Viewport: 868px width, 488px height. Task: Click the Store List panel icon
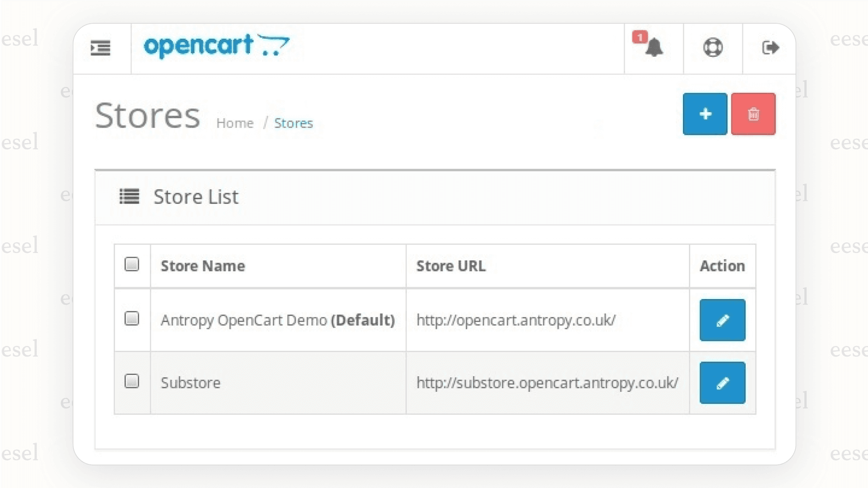coord(129,197)
